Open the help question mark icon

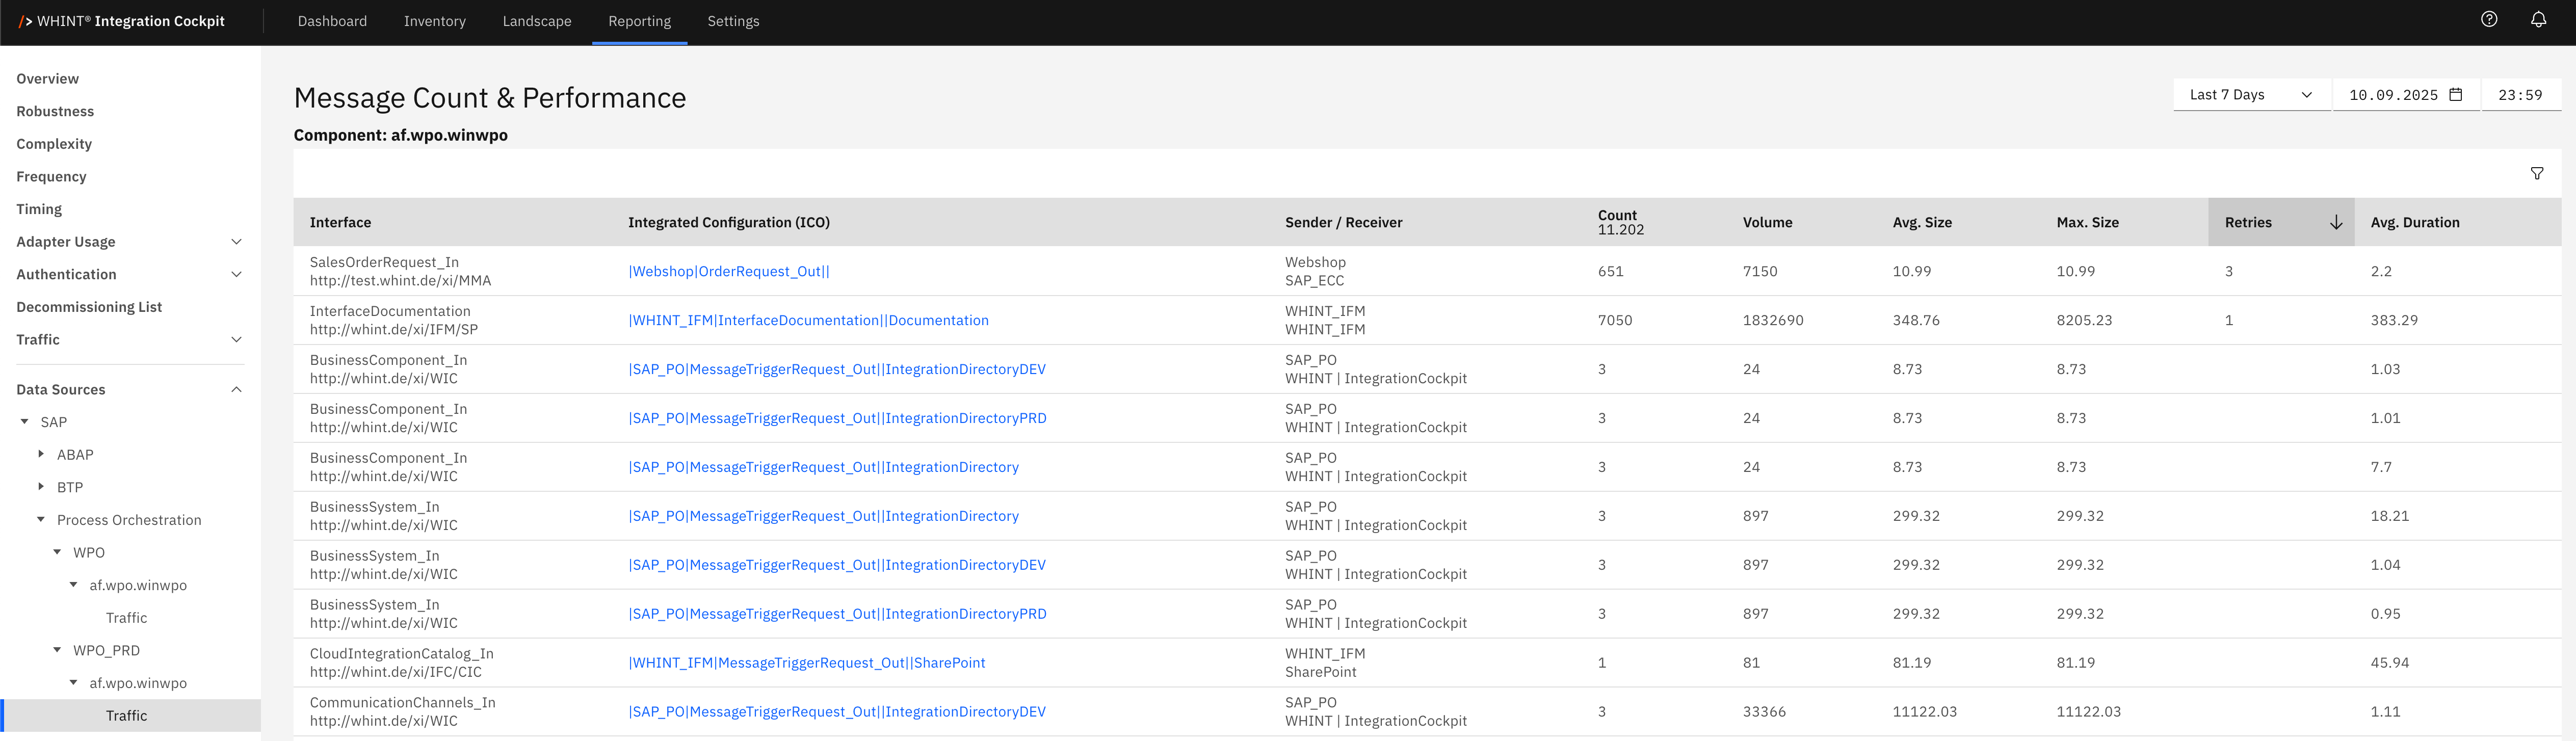coord(2489,19)
